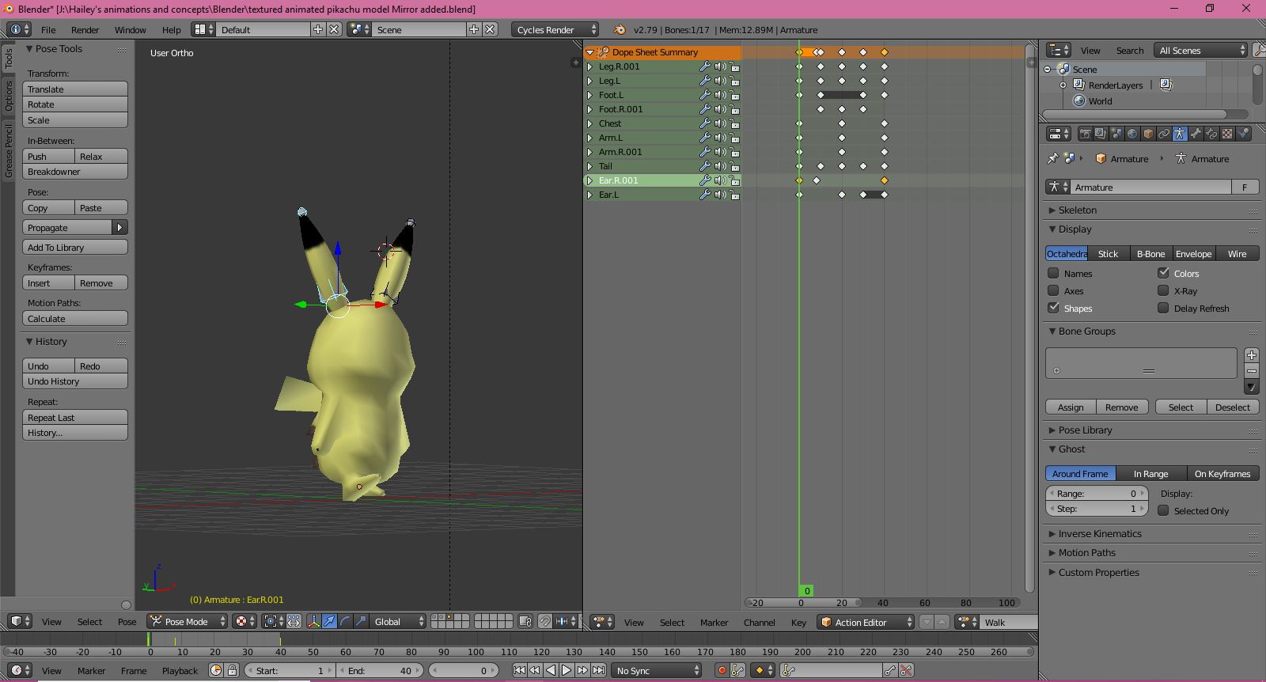Toggle the X-Ray checkbox
Screen dimensions: 1266x682
point(1163,290)
